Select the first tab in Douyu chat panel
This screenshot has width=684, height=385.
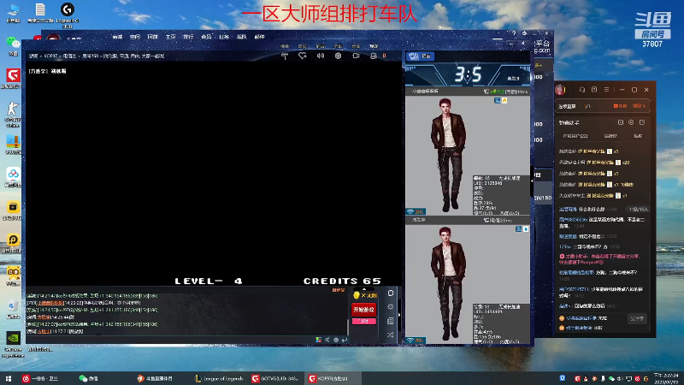pyautogui.click(x=575, y=136)
